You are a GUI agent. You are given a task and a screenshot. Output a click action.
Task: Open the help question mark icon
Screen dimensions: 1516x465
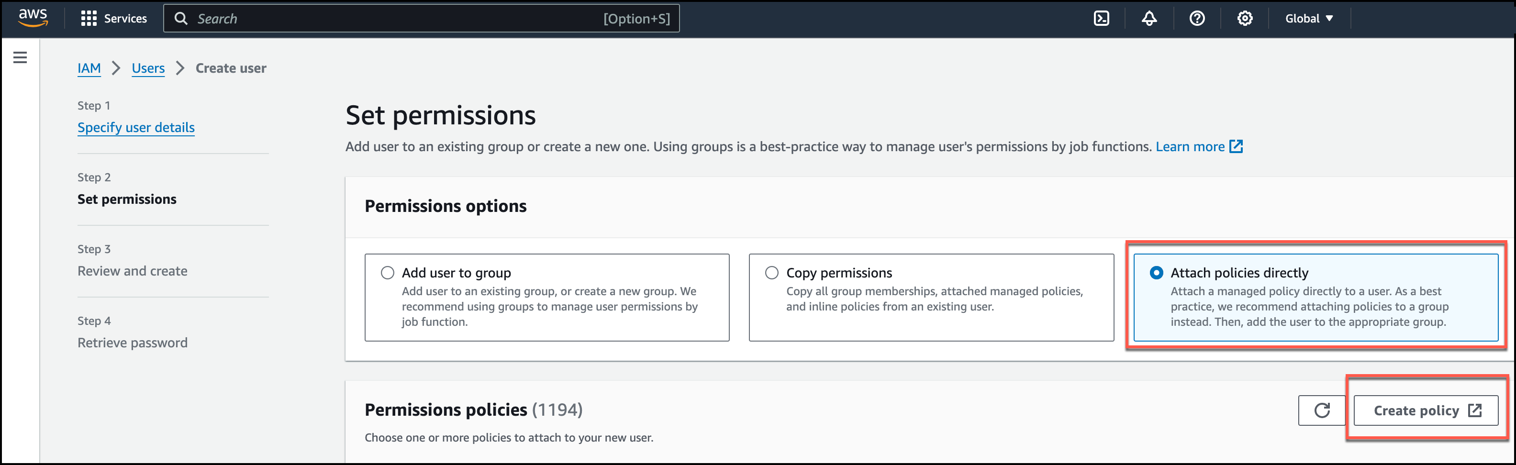click(x=1196, y=18)
